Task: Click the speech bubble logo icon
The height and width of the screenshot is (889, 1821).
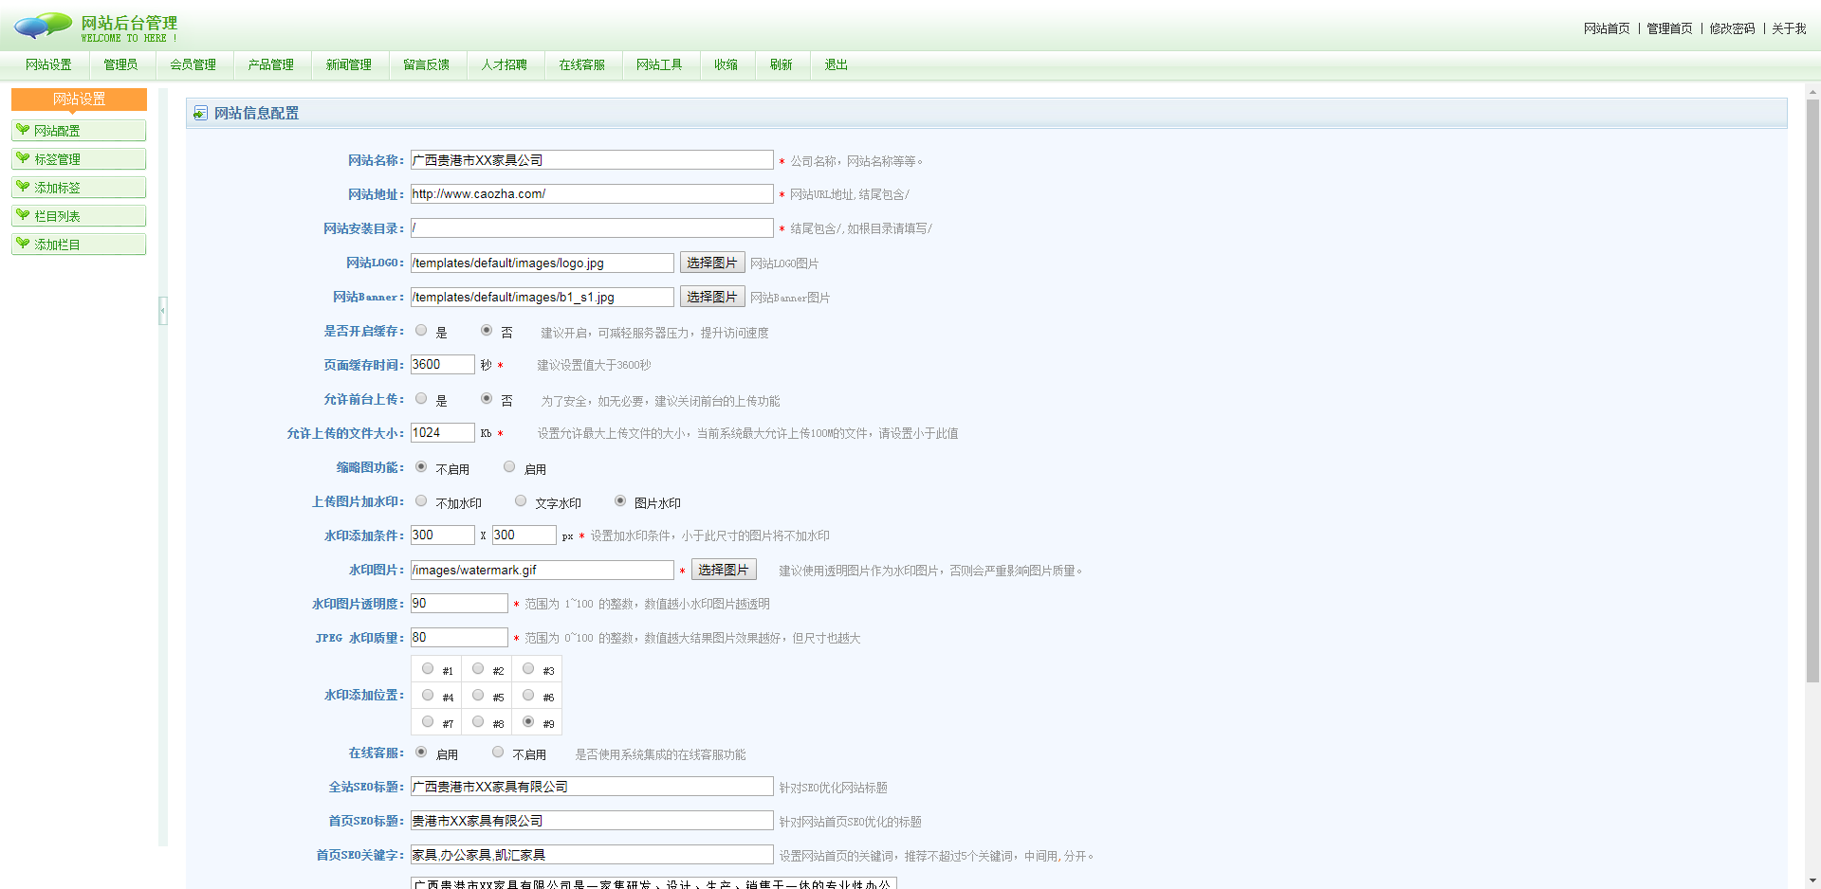Action: point(44,27)
